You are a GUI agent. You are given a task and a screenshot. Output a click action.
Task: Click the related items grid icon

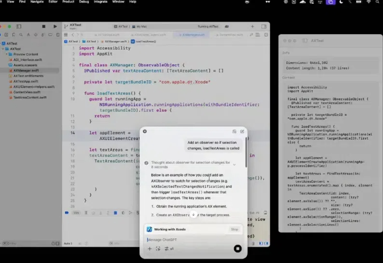[x=66, y=35]
